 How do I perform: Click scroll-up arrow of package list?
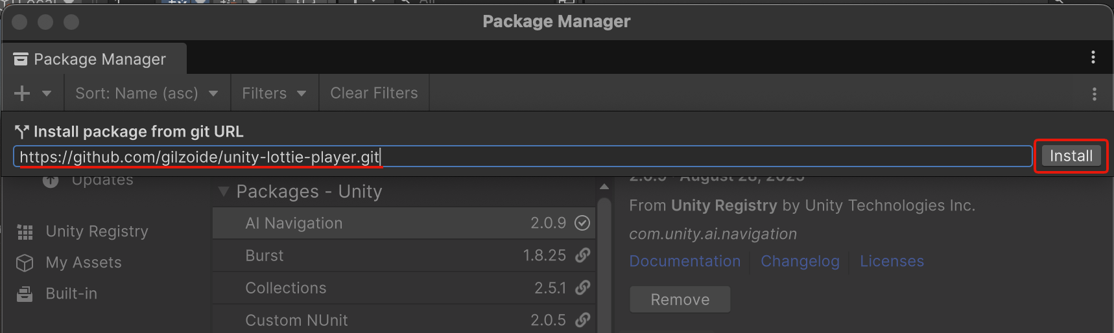click(x=604, y=187)
